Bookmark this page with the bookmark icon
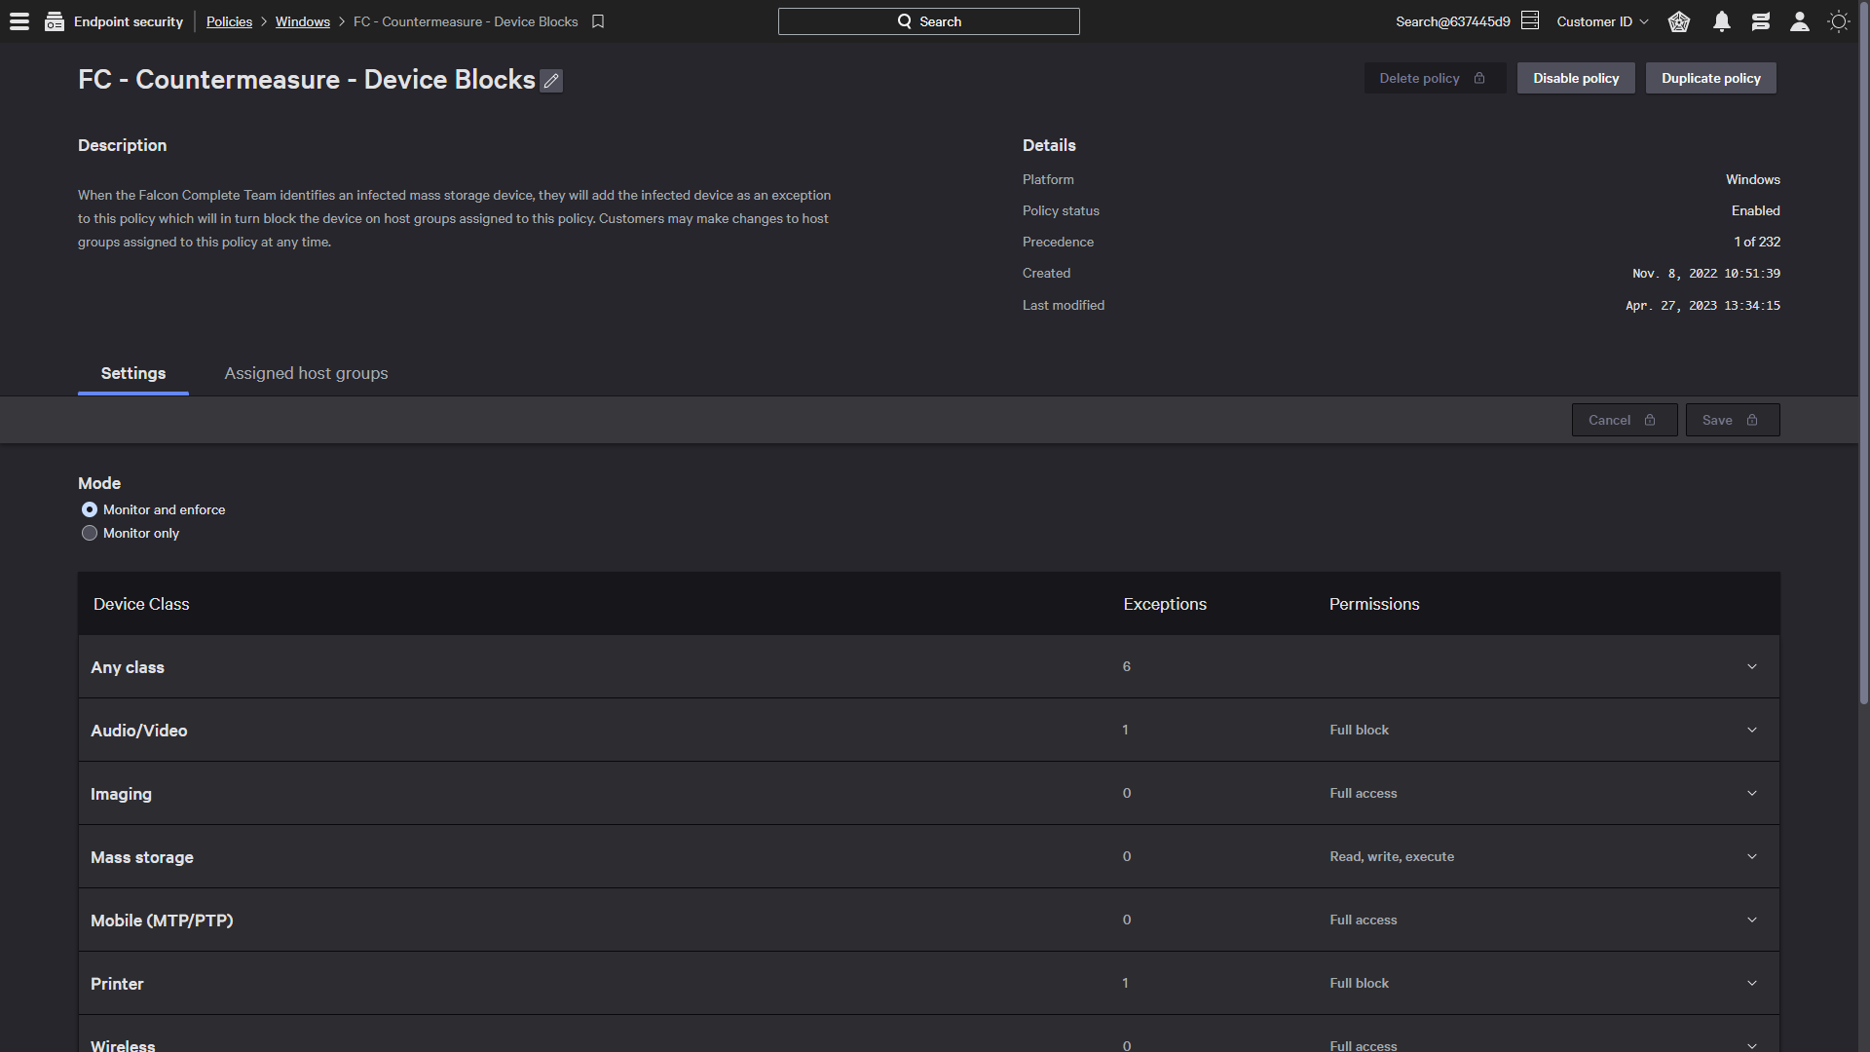This screenshot has width=1870, height=1052. pos(598,21)
